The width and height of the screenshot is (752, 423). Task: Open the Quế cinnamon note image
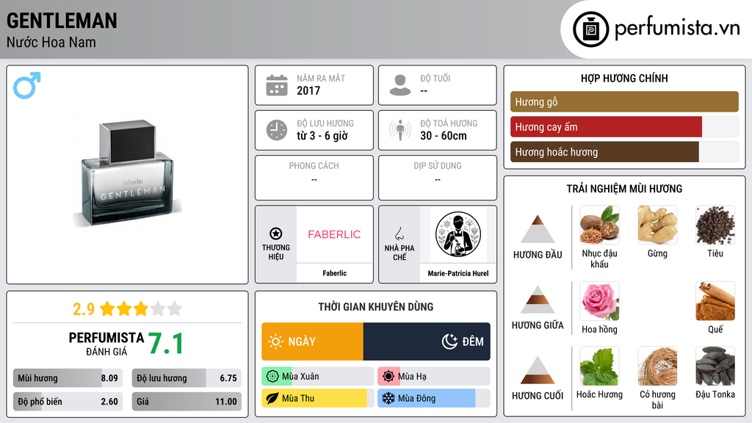[715, 301]
